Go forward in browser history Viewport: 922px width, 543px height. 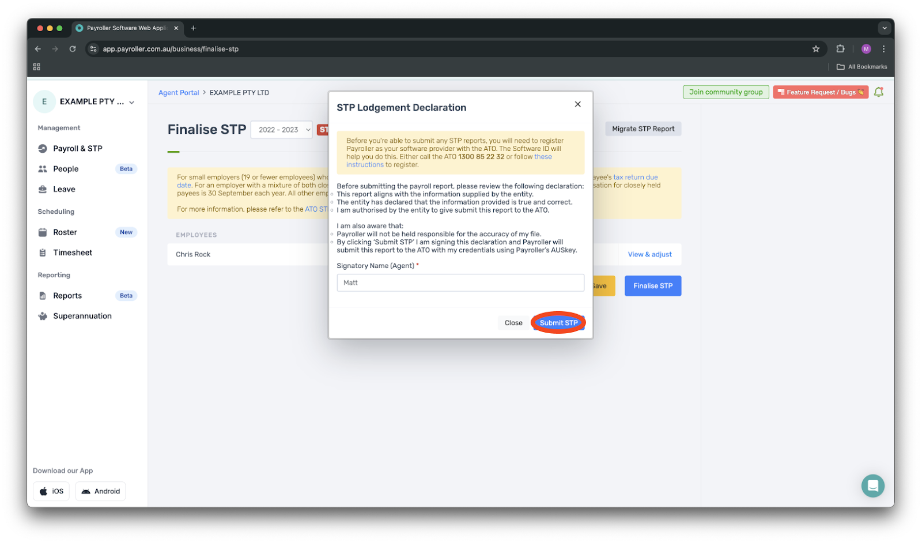55,49
